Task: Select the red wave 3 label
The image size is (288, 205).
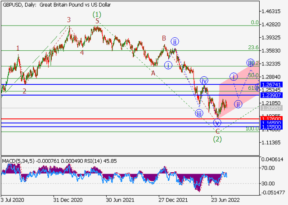Action: [x=69, y=20]
